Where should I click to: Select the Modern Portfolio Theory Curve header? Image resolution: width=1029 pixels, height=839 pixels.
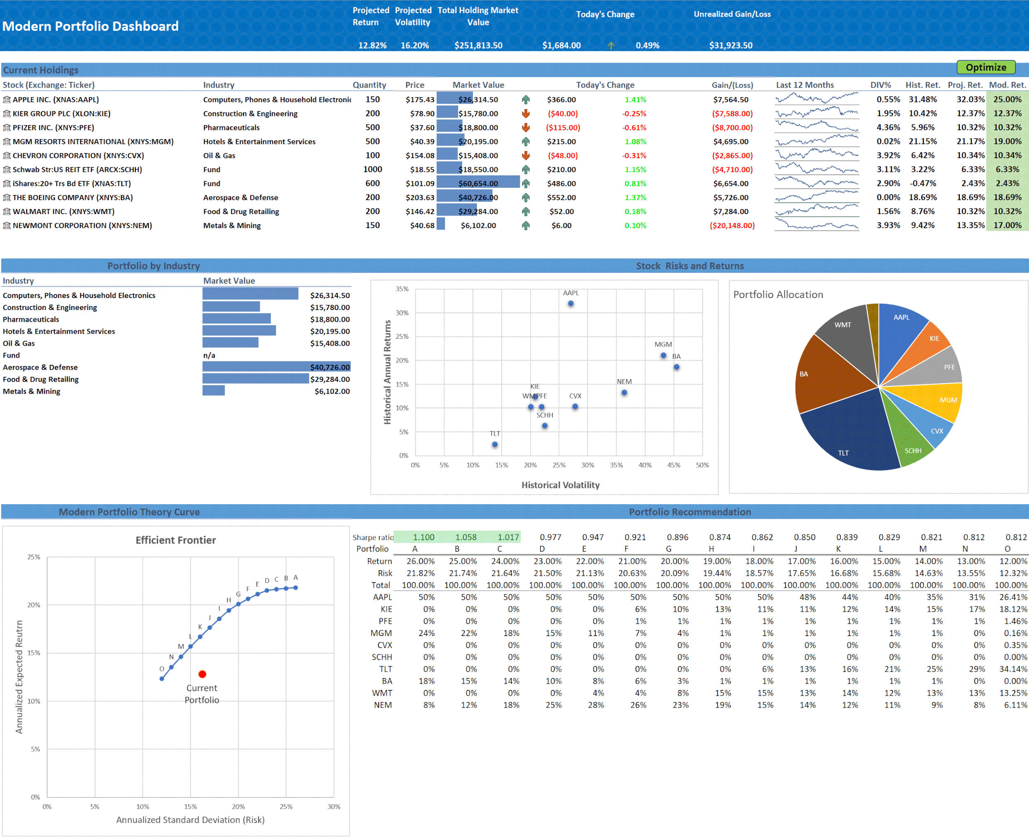[x=129, y=512]
